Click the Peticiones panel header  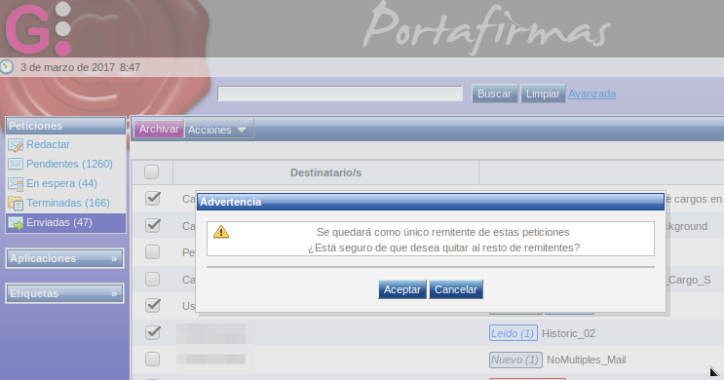[x=65, y=126]
